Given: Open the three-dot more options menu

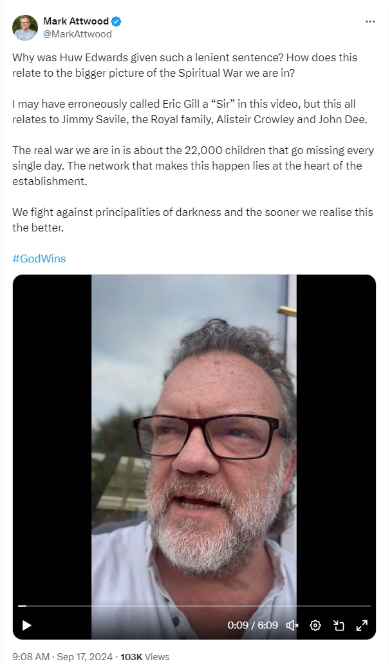Looking at the screenshot, I should coord(370,21).
